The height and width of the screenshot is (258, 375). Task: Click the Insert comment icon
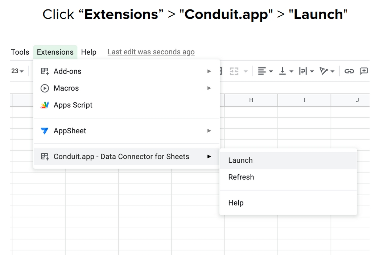point(364,71)
